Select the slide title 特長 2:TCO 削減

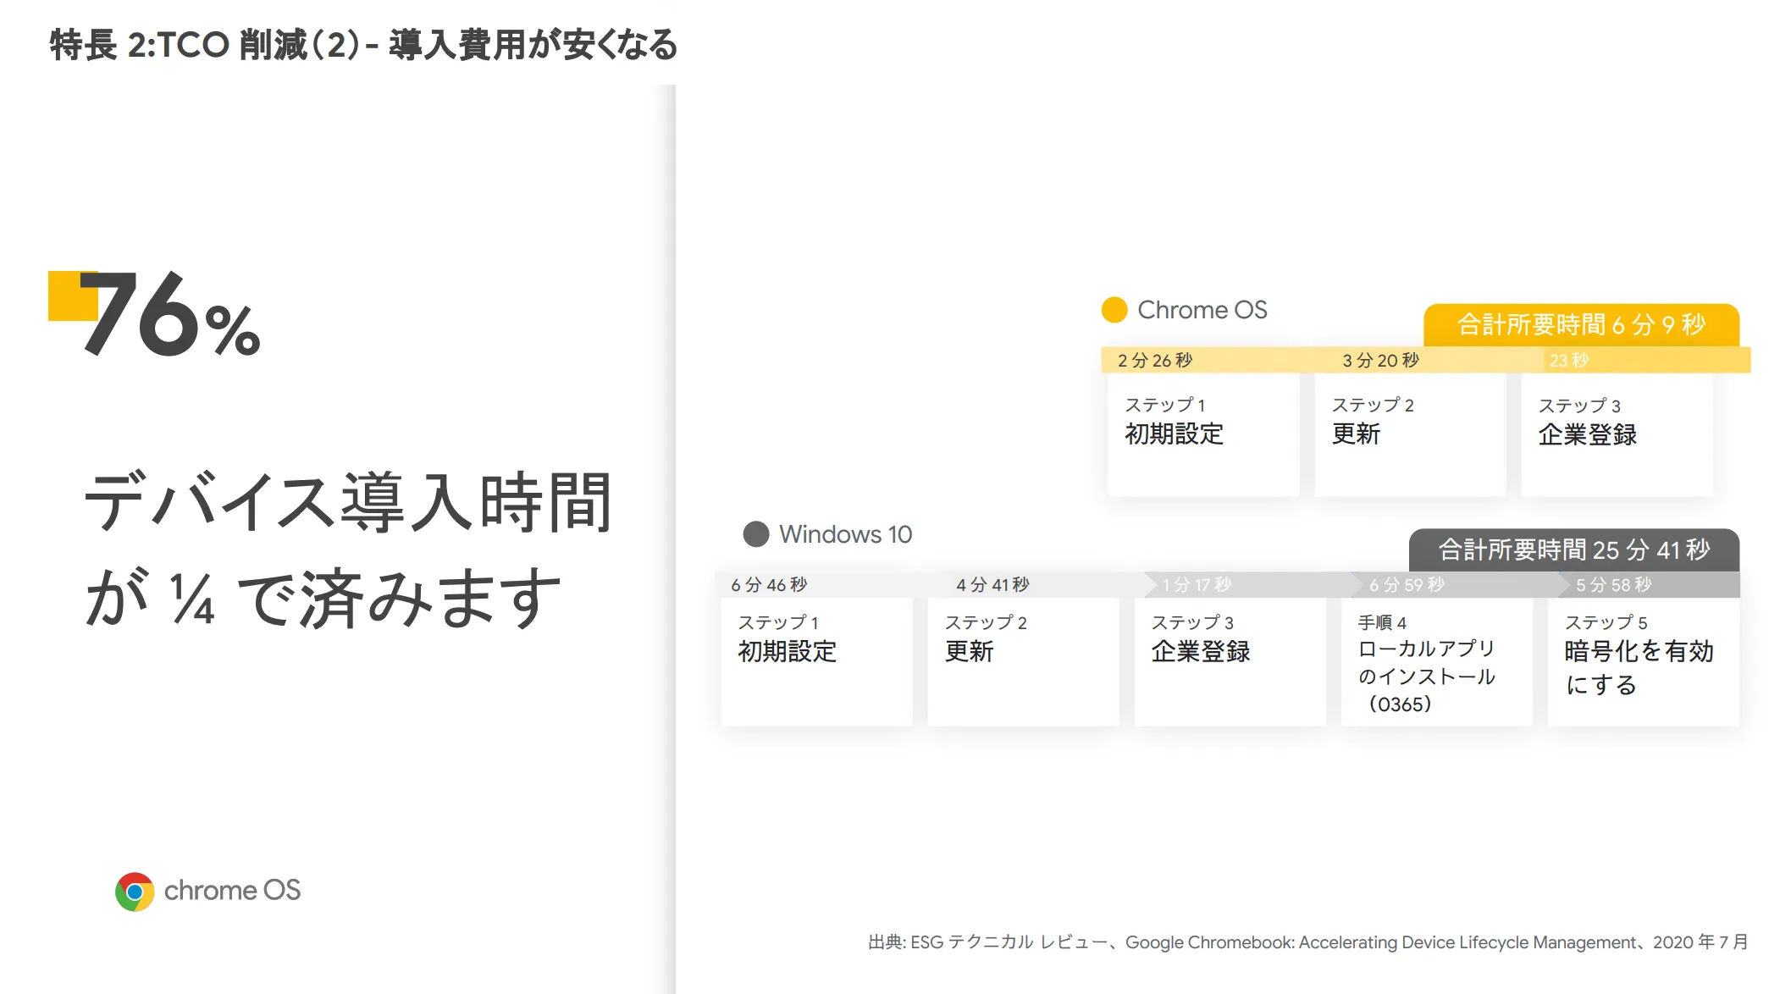(364, 45)
